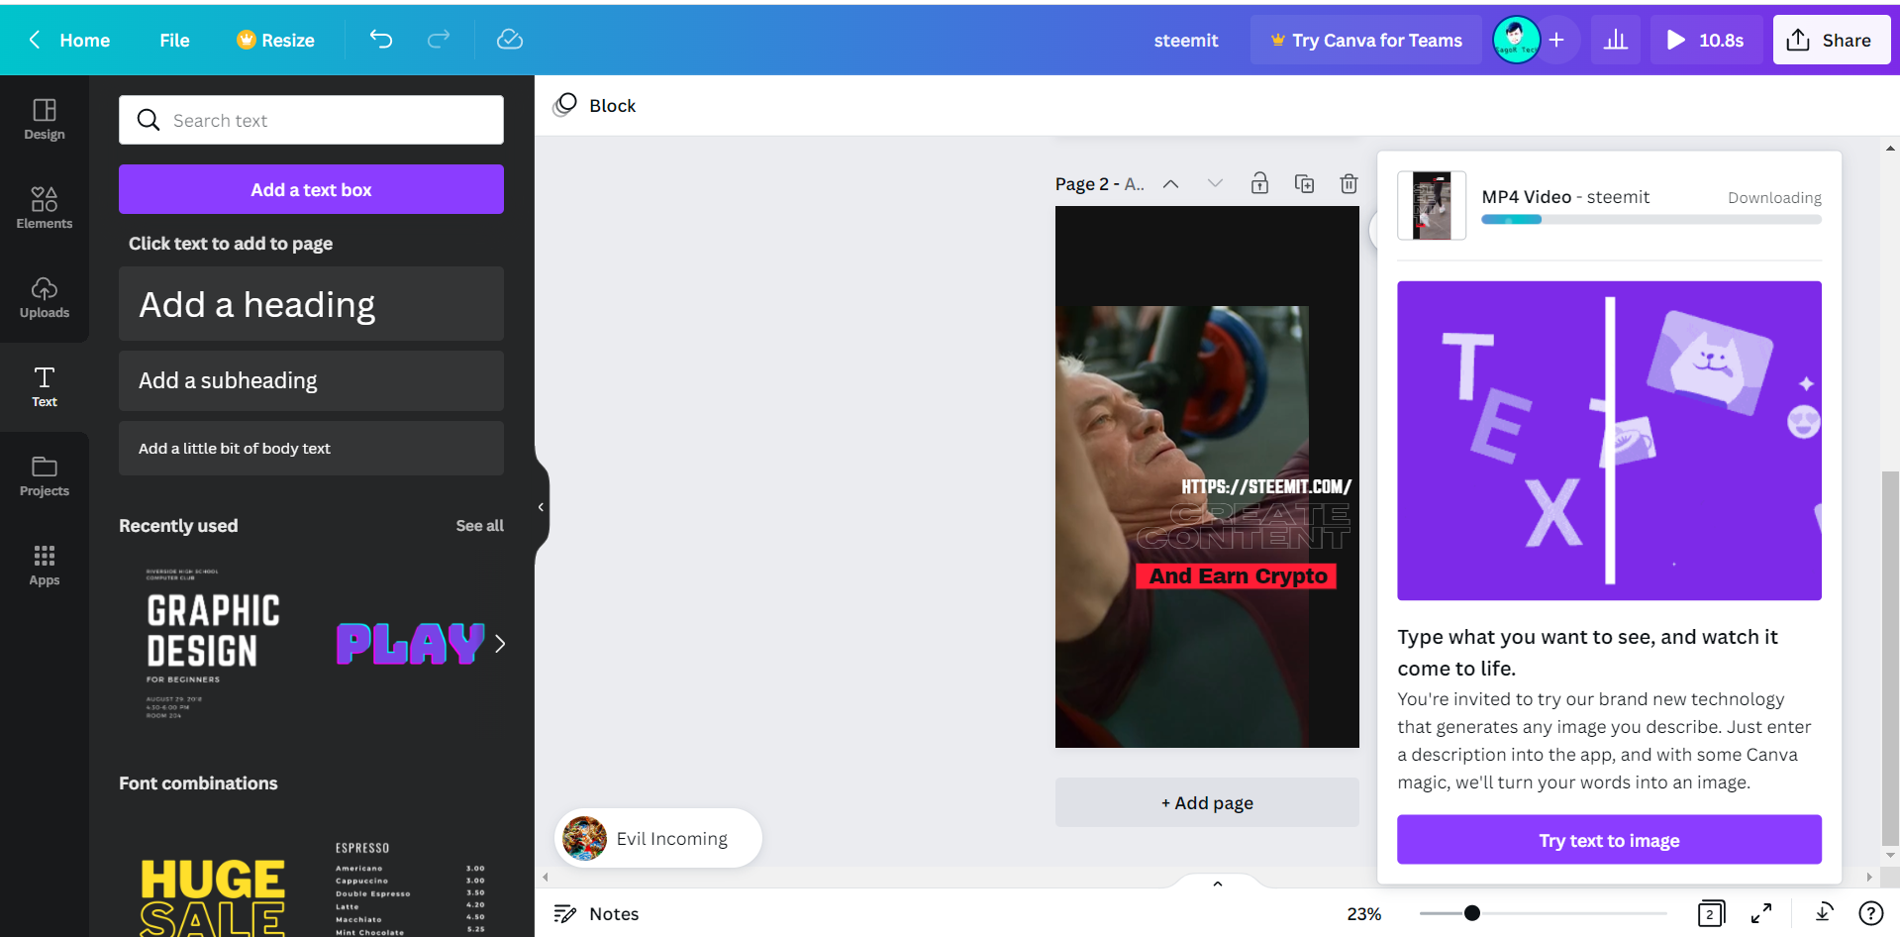The image size is (1900, 937).
Task: Click Try Canva for Teams
Action: click(1366, 41)
